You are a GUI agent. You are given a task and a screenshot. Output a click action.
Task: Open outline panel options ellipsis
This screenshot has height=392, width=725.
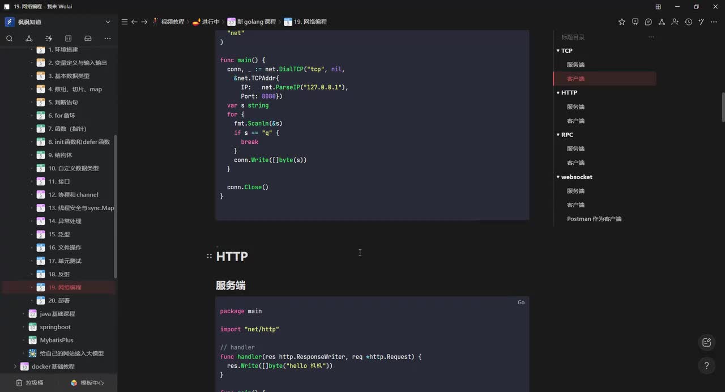pos(651,37)
